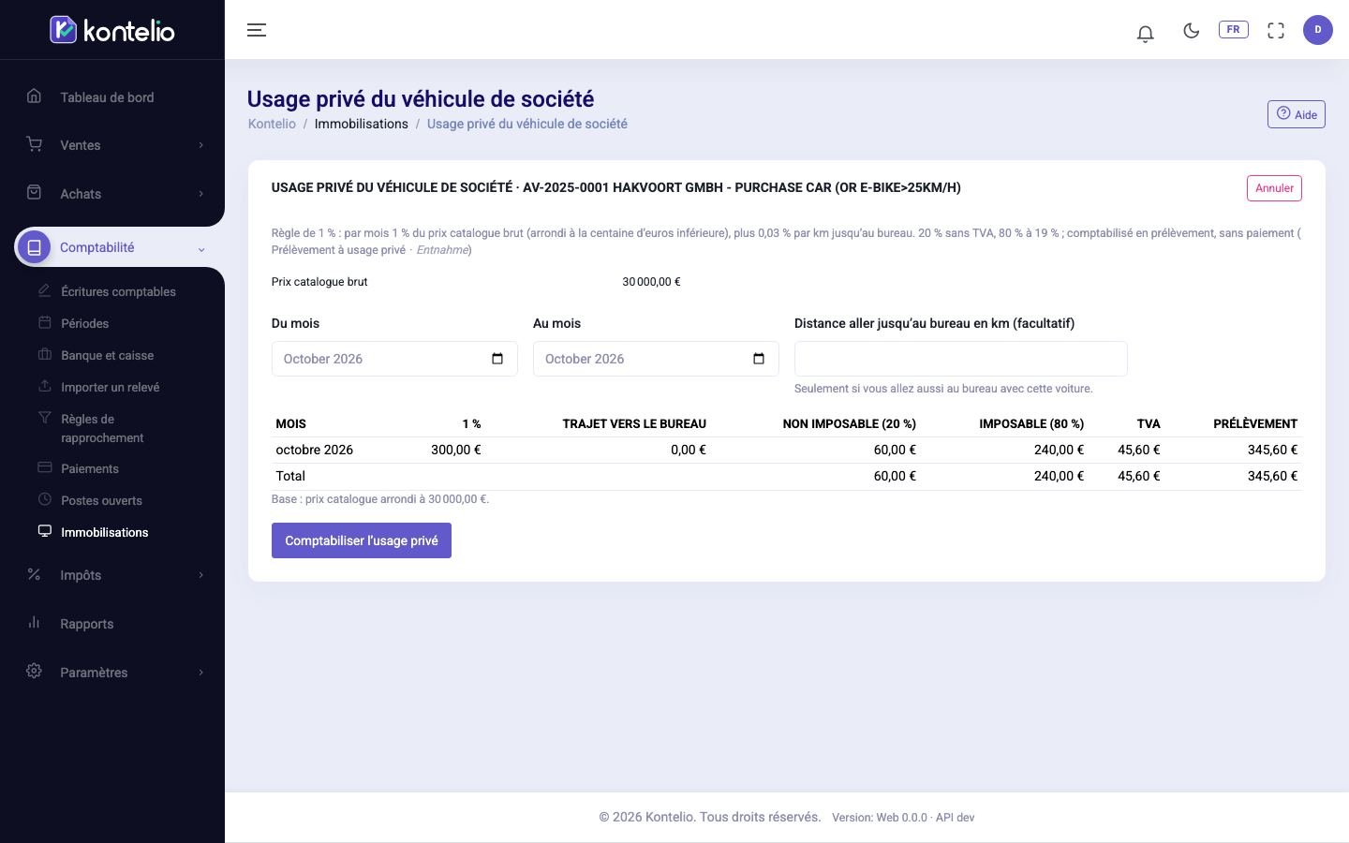1349x843 pixels.
Task: Open Postes ouverts menu item
Action: point(101,500)
